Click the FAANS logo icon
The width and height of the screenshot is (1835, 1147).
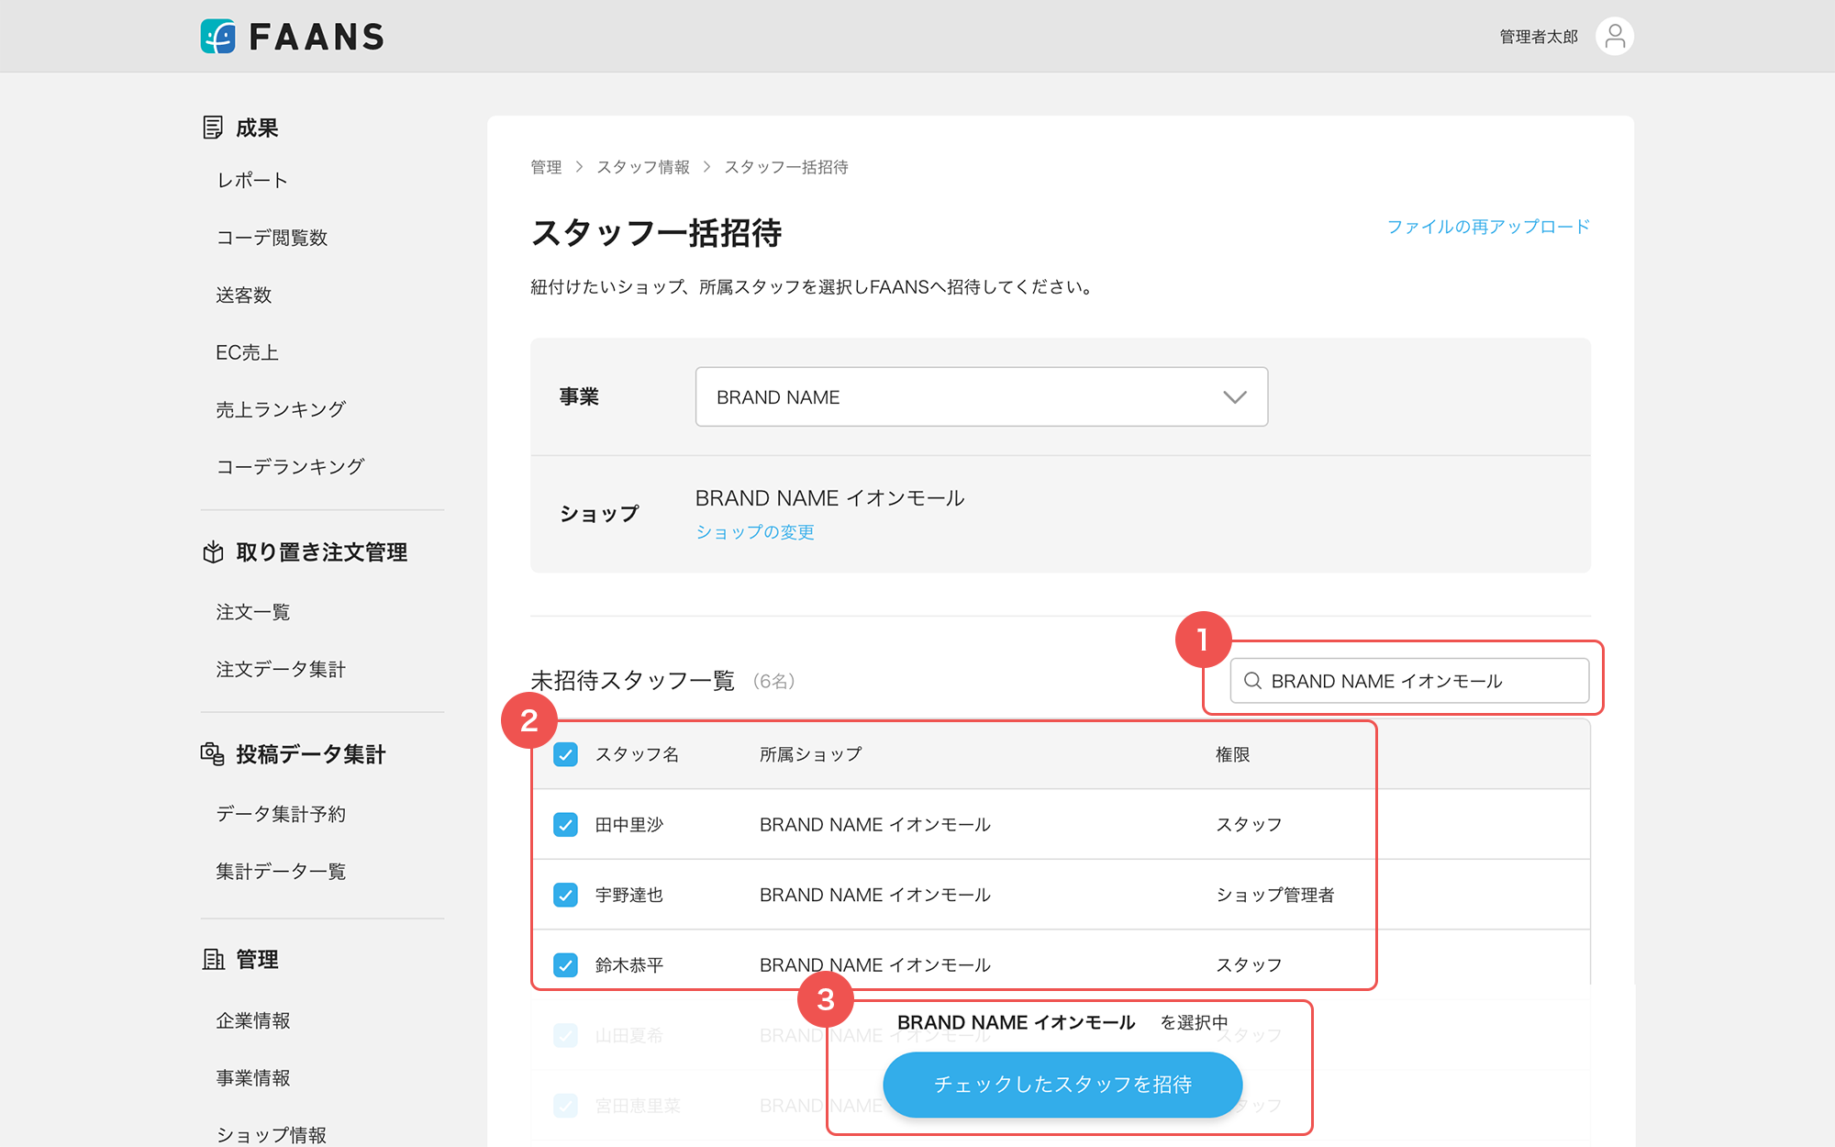[x=218, y=37]
